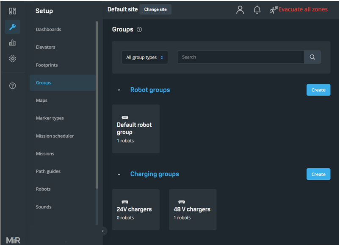The width and height of the screenshot is (340, 245).
Task: Open the bar chart statistics icon
Action: [12, 43]
